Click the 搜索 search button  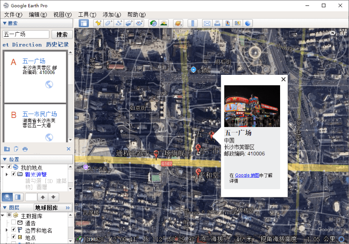tap(62, 34)
